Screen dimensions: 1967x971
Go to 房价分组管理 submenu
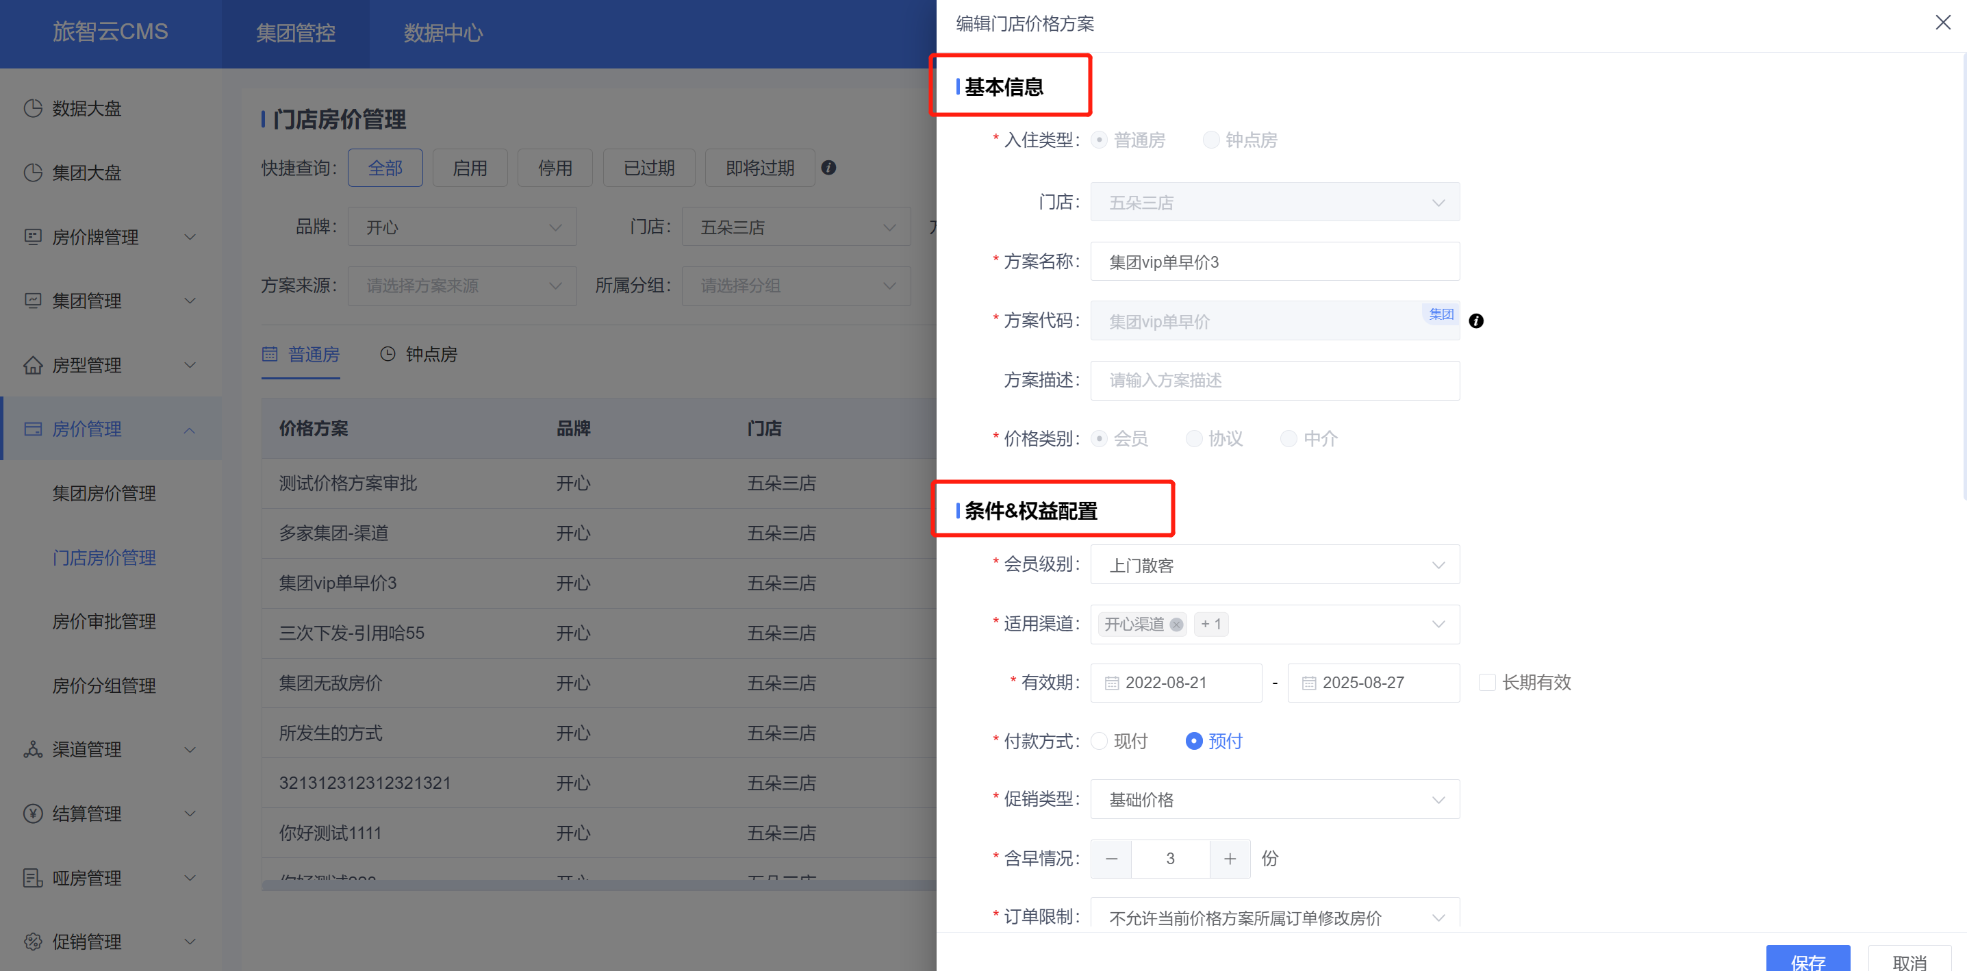pos(104,686)
